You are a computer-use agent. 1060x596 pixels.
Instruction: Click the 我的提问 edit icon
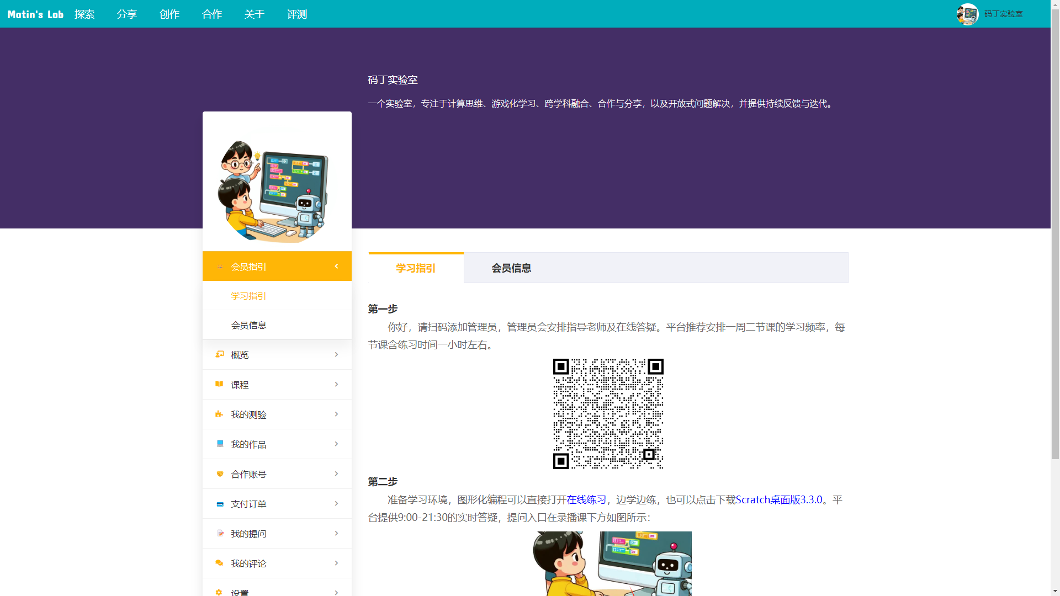click(x=220, y=533)
